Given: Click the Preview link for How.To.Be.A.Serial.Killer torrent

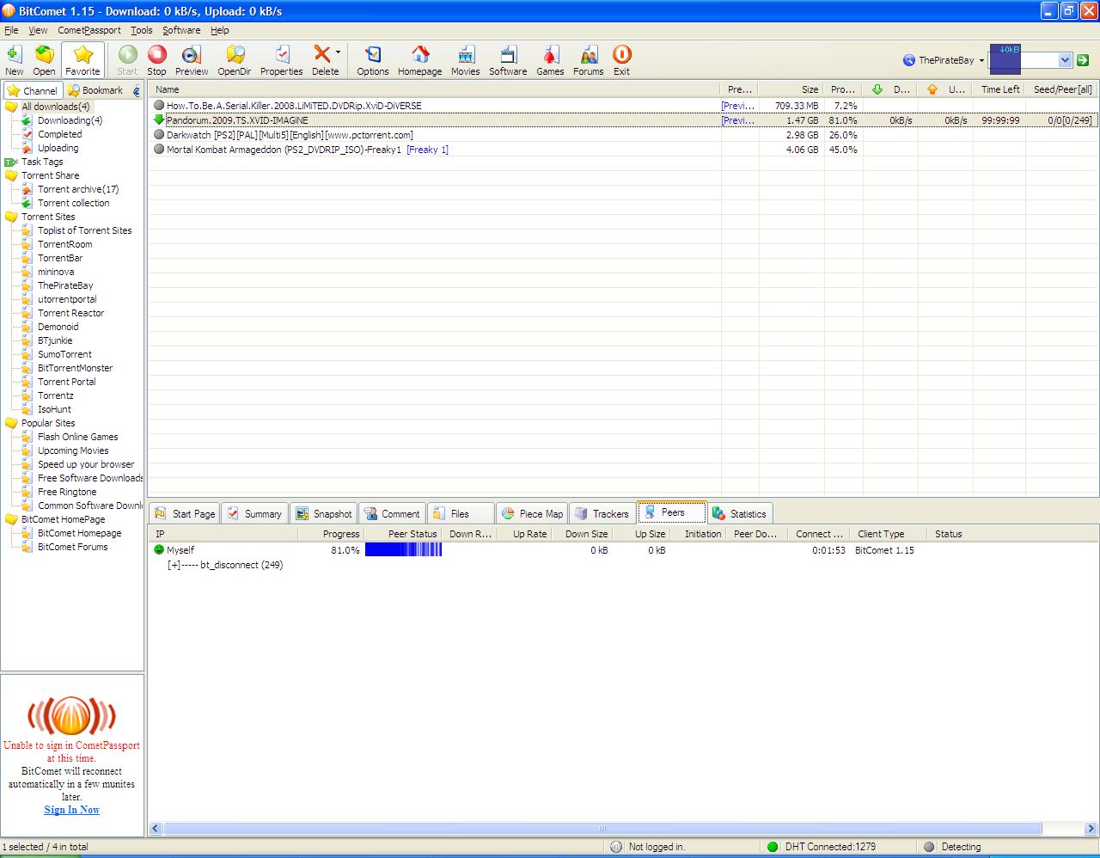Looking at the screenshot, I should (x=738, y=106).
